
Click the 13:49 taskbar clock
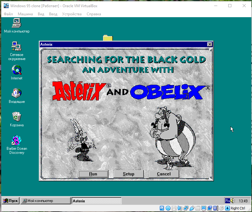click(243, 201)
